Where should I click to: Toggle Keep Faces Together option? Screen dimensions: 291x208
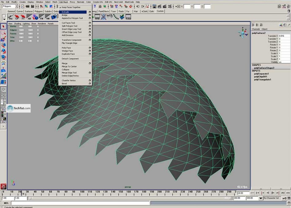[71, 7]
